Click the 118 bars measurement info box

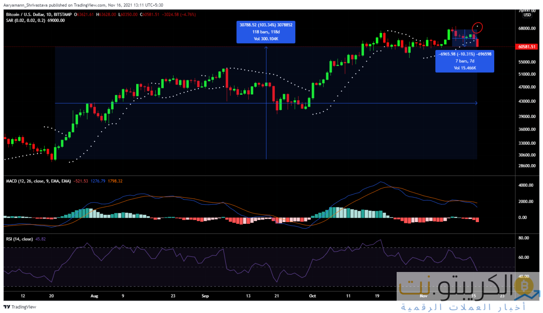pos(266,32)
